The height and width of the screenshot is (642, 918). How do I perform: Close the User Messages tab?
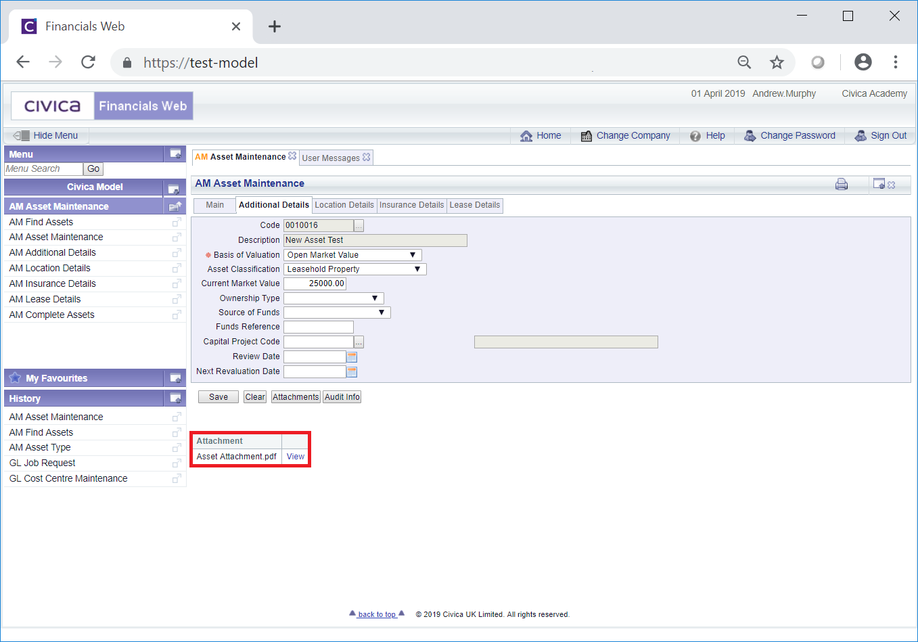click(x=367, y=157)
